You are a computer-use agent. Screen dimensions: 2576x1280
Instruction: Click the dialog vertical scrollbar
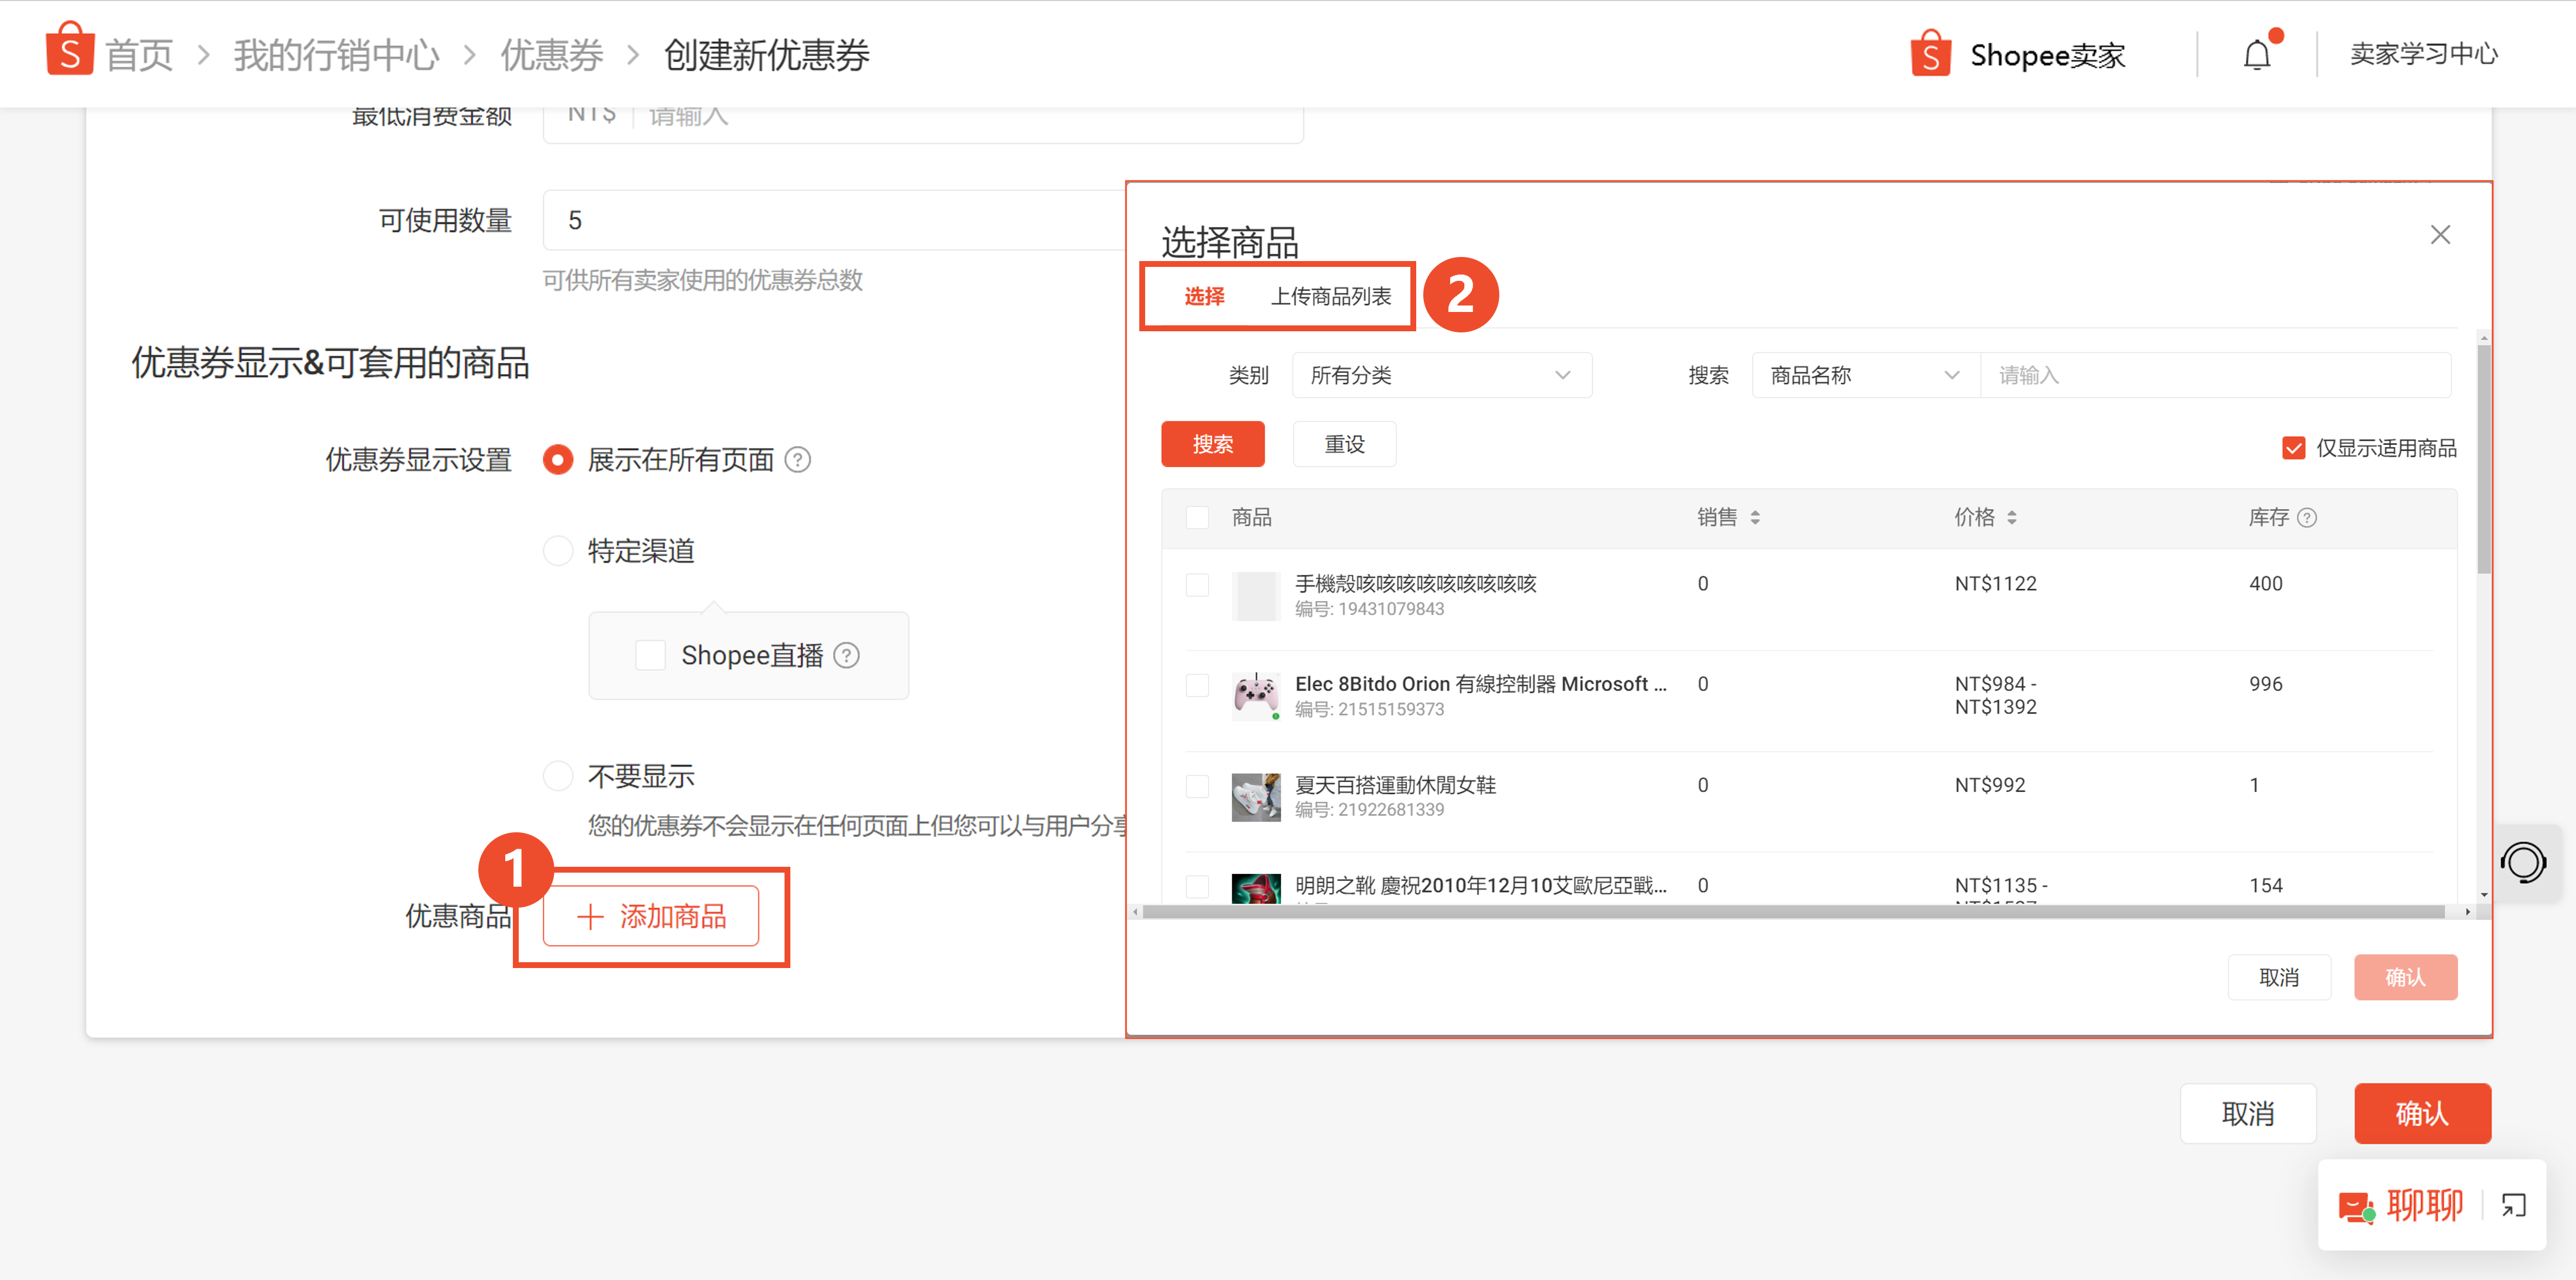click(x=2484, y=458)
